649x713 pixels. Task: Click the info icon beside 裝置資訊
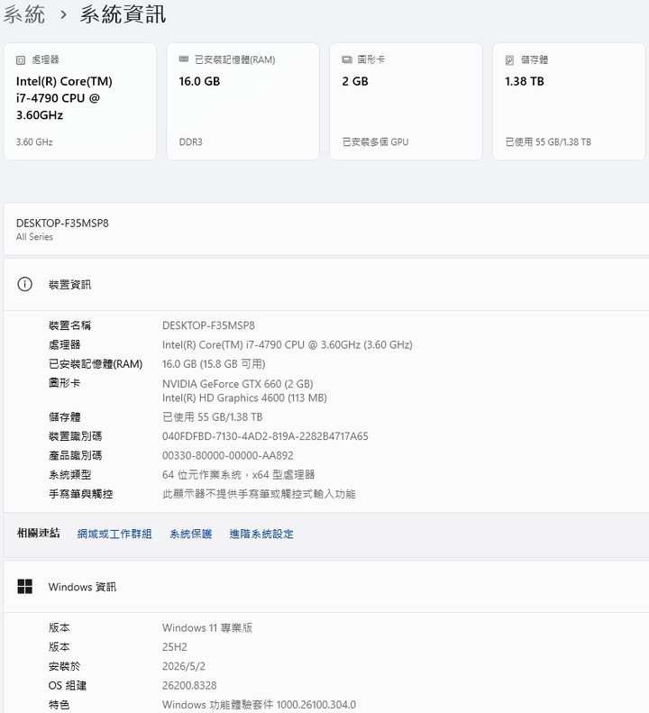click(24, 284)
